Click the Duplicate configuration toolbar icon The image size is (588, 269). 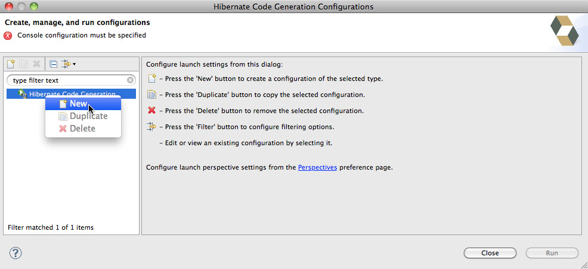(x=24, y=64)
